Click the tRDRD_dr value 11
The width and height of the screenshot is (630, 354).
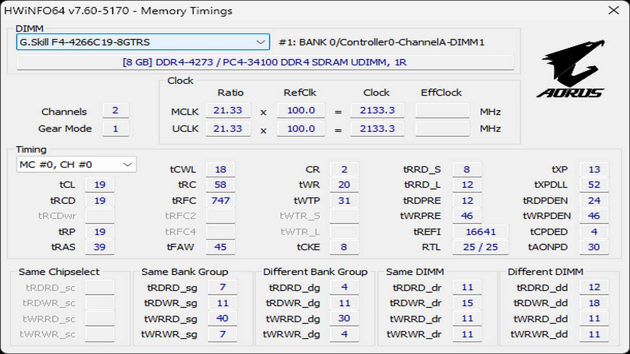pos(467,287)
